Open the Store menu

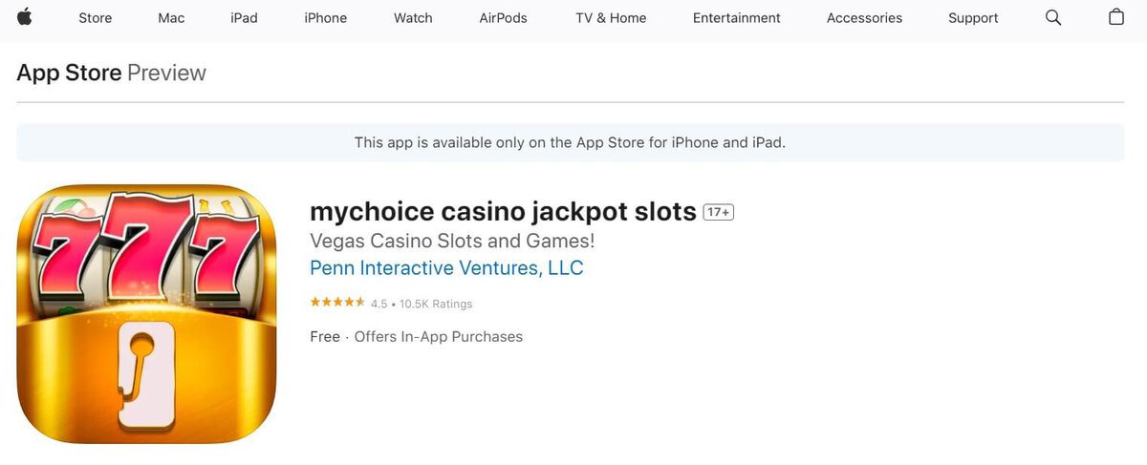coord(95,18)
